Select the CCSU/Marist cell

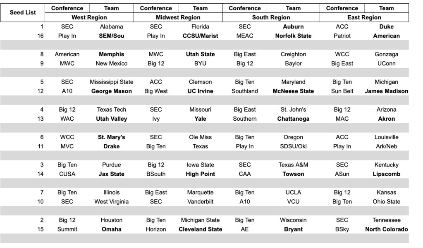[200, 36]
